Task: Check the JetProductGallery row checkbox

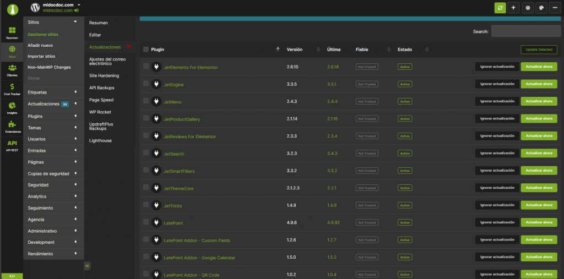Action: click(x=145, y=118)
